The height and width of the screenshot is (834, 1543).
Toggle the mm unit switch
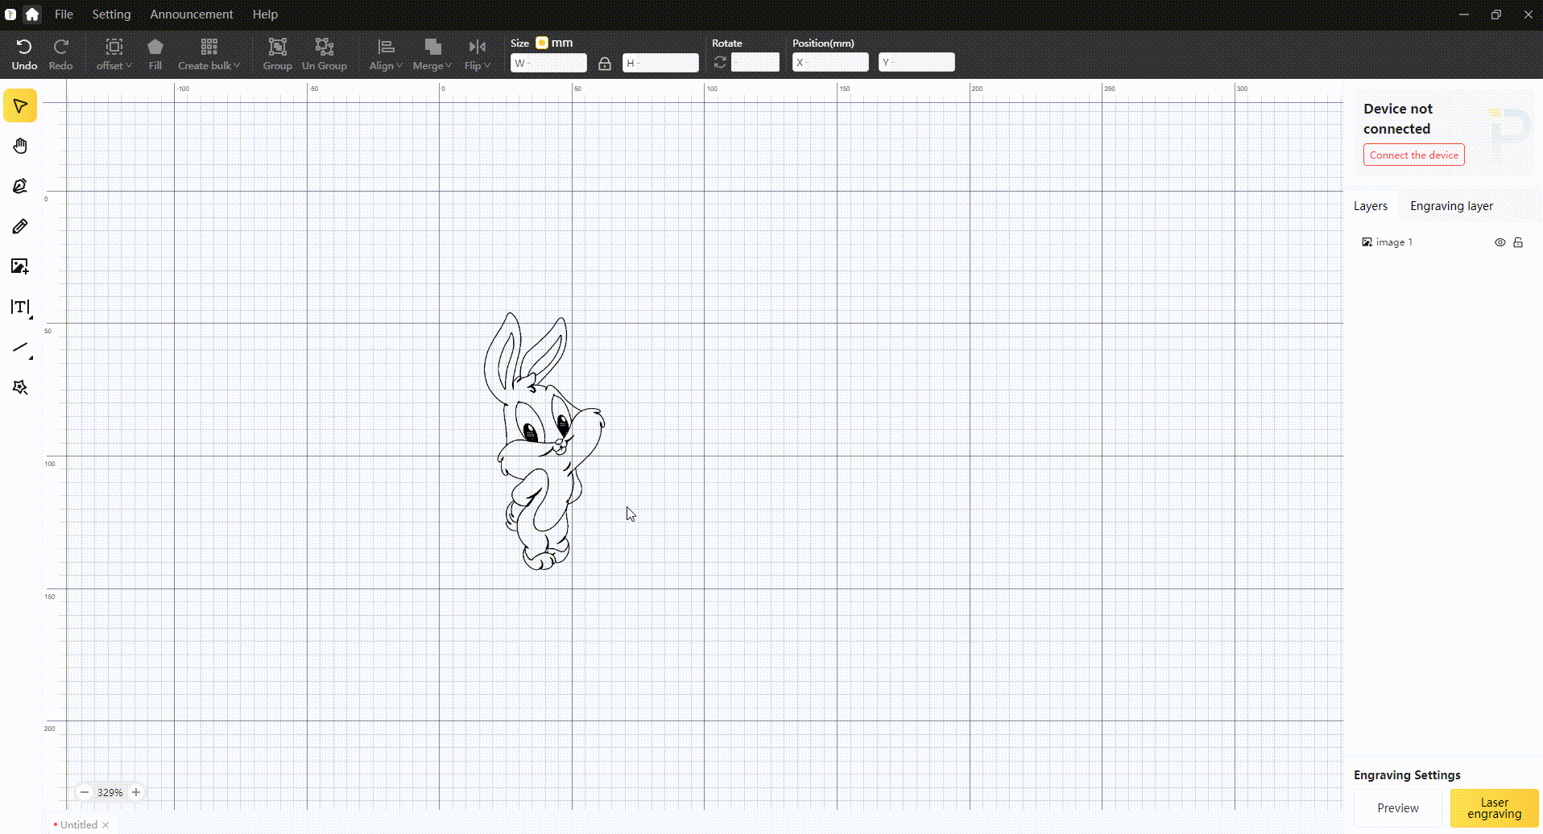(542, 43)
